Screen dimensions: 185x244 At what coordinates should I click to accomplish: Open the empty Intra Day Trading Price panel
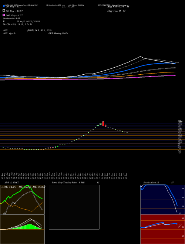(x=74, y=207)
